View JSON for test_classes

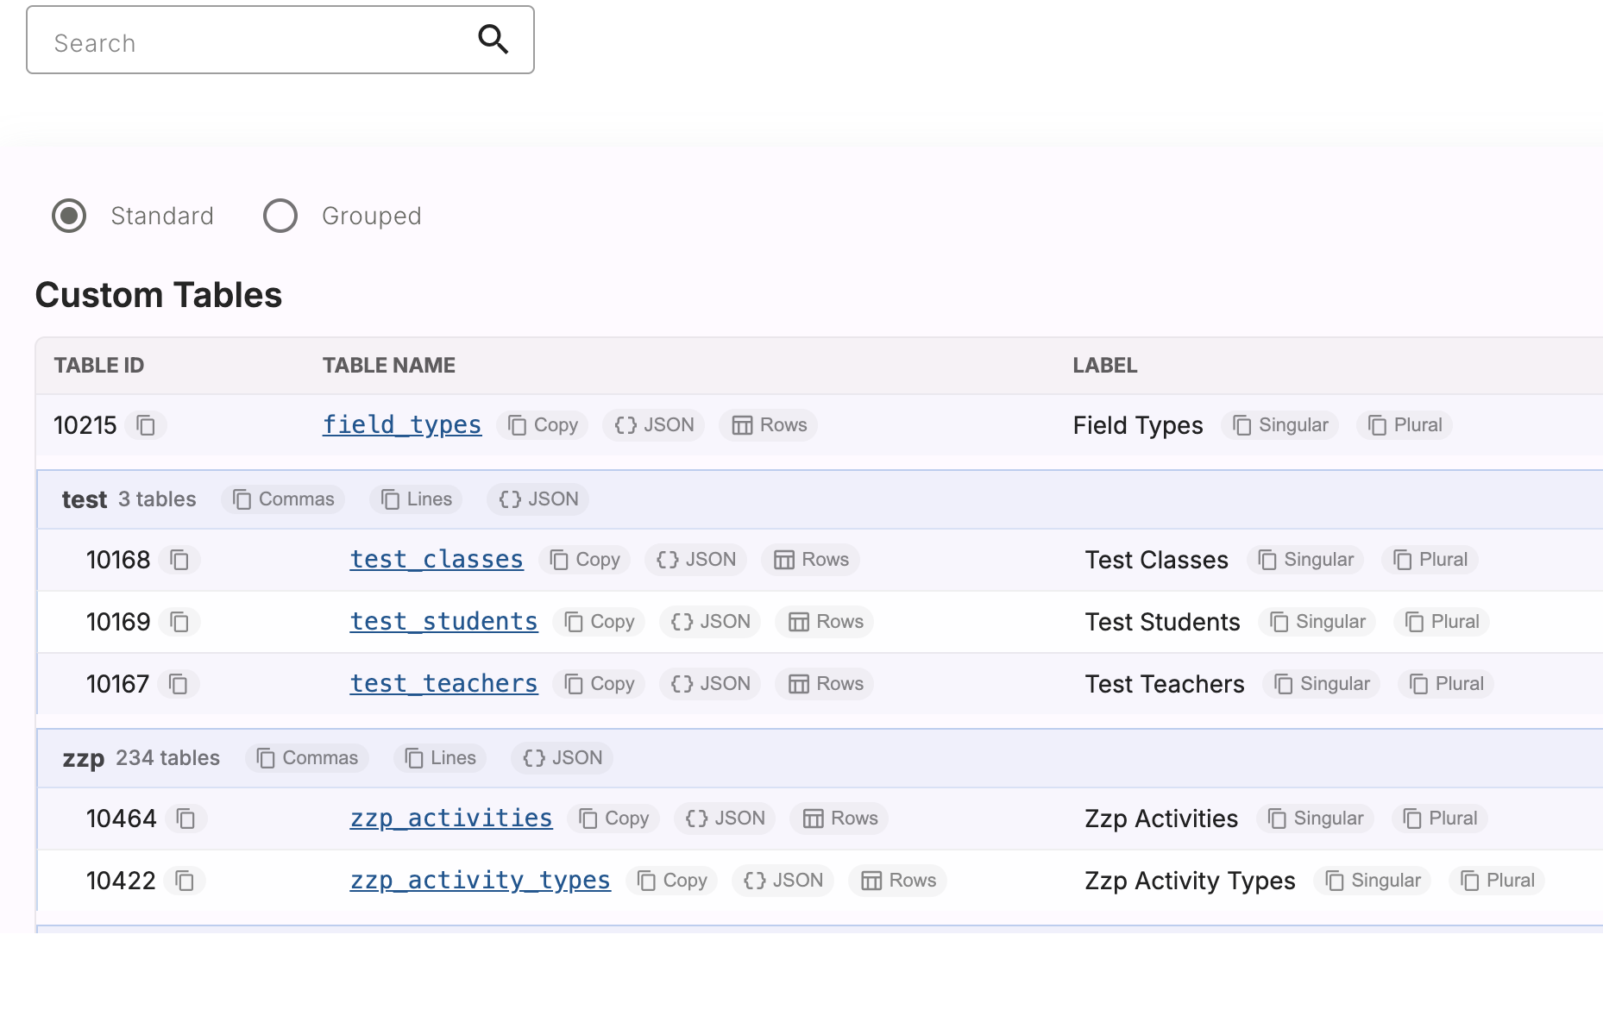click(696, 560)
